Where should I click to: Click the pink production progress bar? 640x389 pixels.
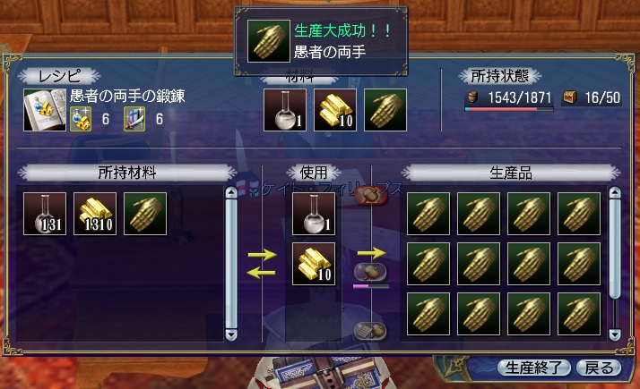point(370,287)
